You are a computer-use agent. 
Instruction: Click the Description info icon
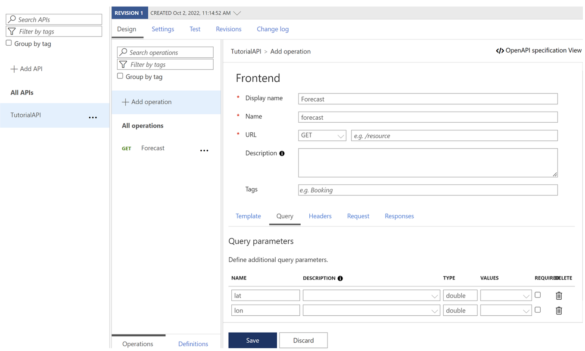click(x=282, y=153)
